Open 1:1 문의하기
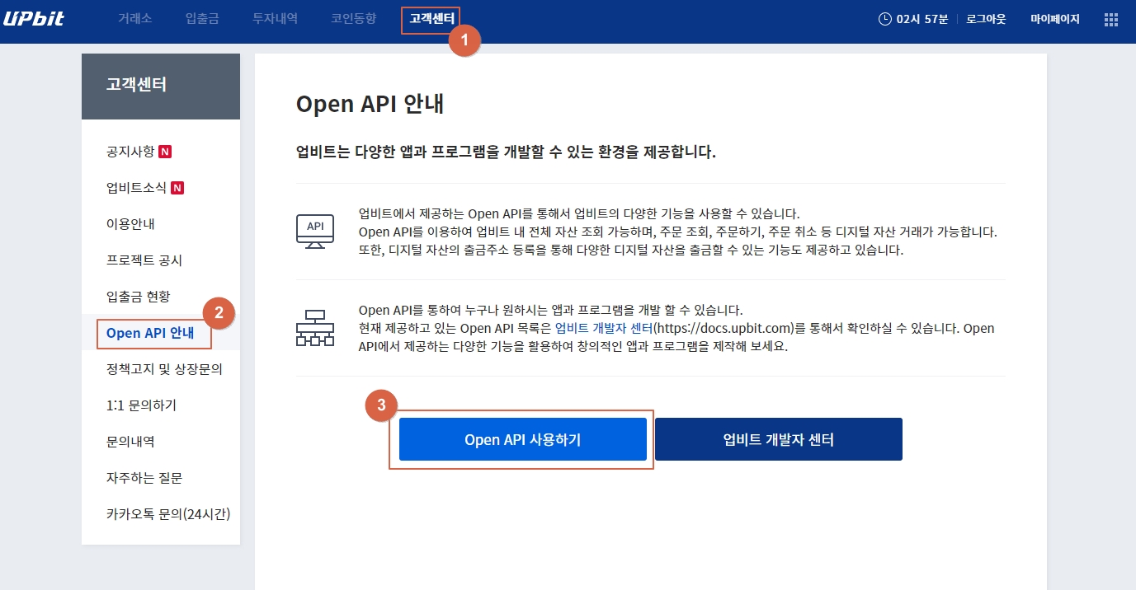Image resolution: width=1136 pixels, height=590 pixels. pyautogui.click(x=141, y=405)
